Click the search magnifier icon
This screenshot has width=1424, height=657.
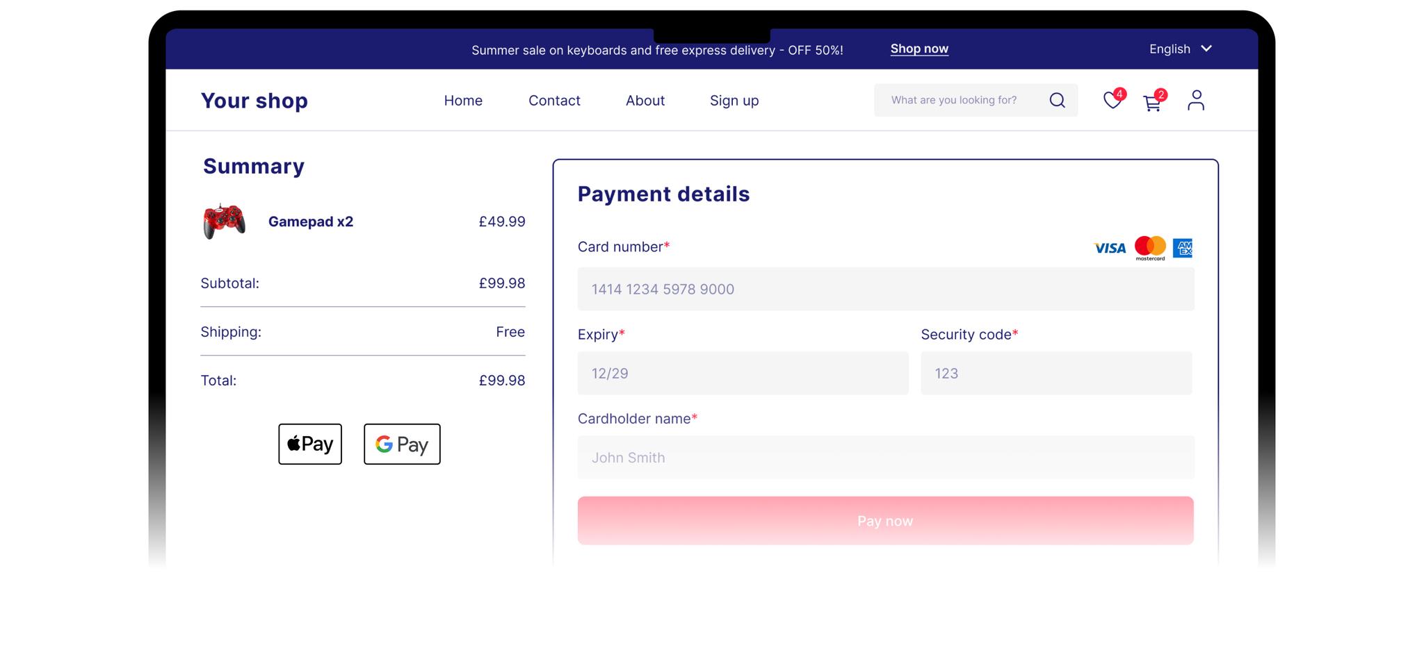click(1058, 100)
